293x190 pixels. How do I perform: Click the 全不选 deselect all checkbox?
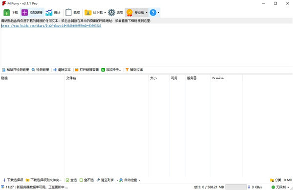coord(81,180)
